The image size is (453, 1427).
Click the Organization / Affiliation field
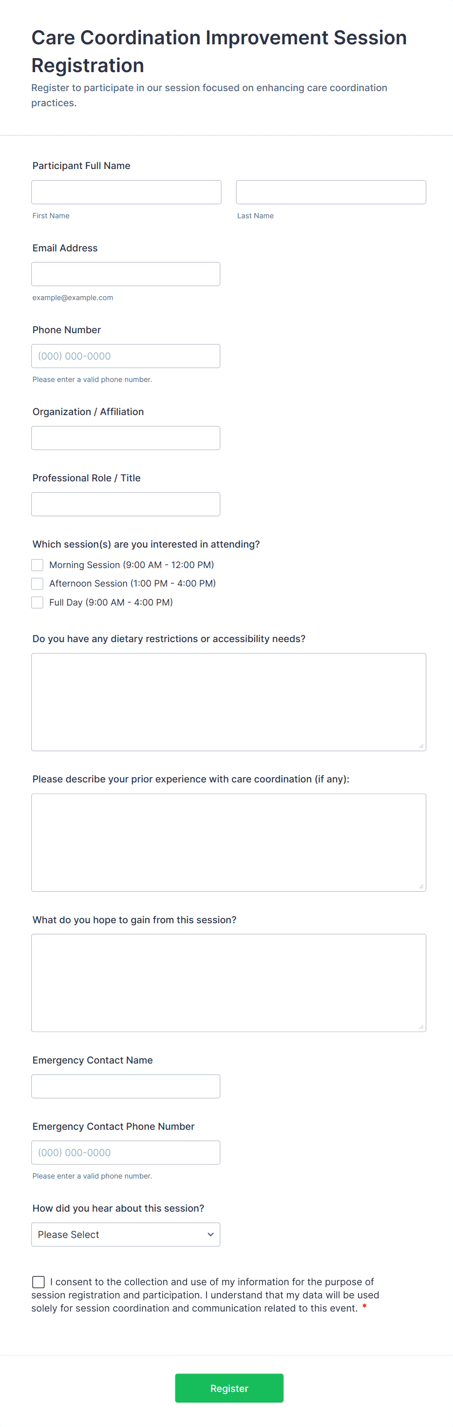[125, 438]
